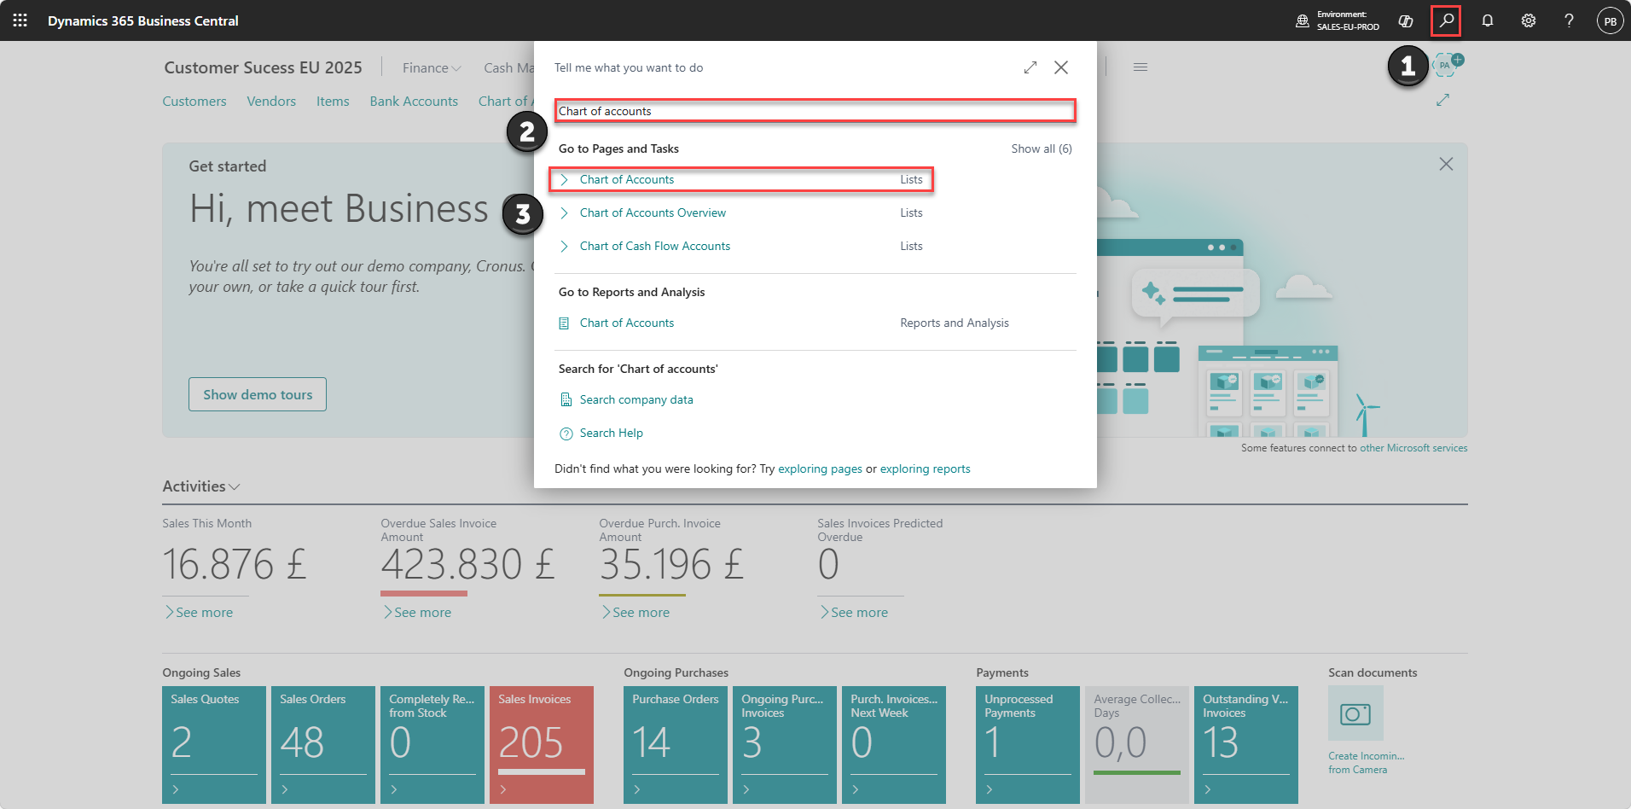The height and width of the screenshot is (809, 1631).
Task: Open Ongoing Purchase Invoices tile
Action: click(785, 745)
